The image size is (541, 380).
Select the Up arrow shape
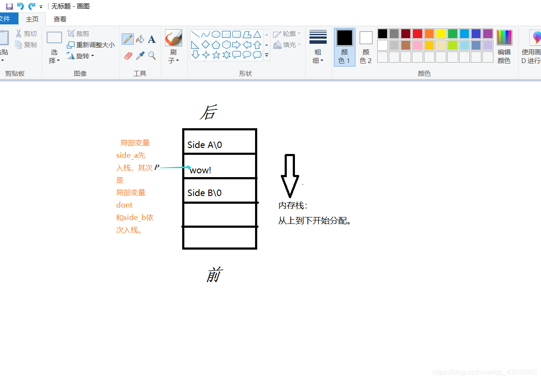pos(257,45)
